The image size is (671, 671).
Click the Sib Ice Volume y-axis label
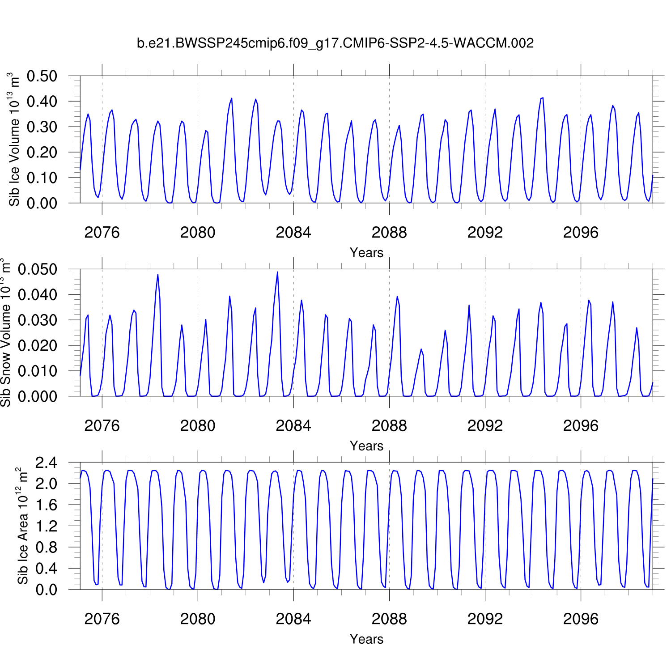pos(14,140)
